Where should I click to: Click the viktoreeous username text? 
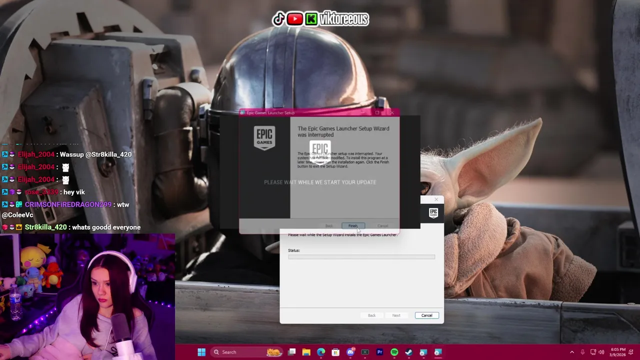344,19
